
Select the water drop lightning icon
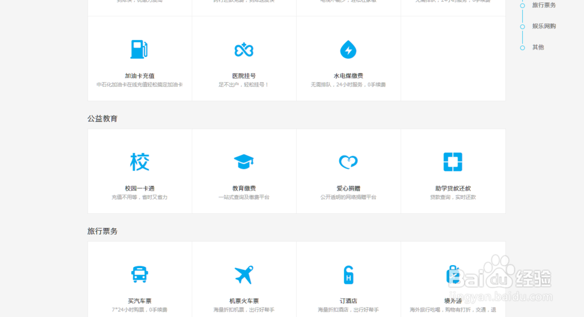pyautogui.click(x=348, y=50)
